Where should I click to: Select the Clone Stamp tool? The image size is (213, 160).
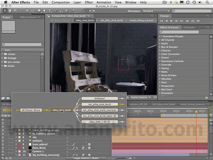point(61,11)
